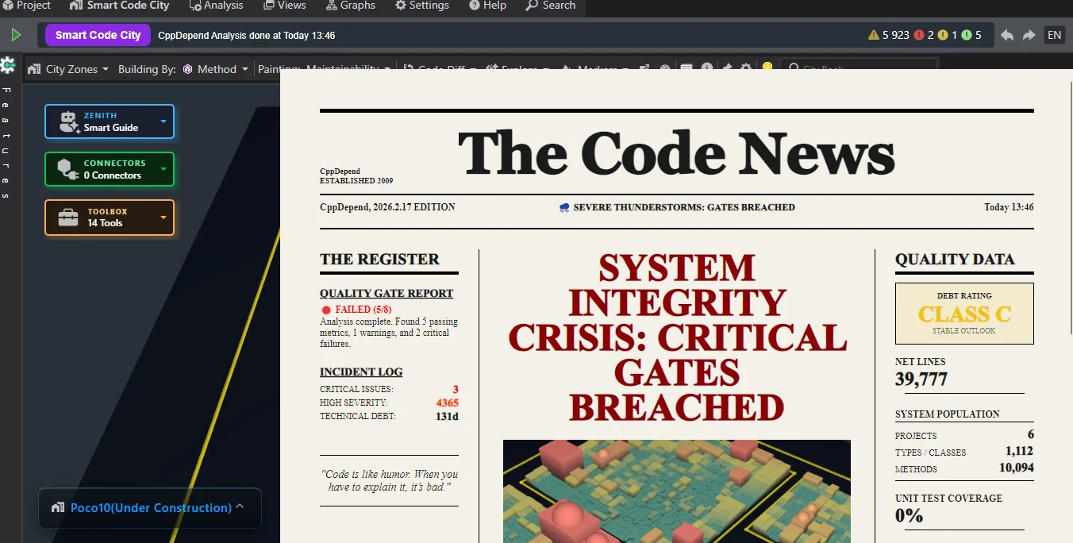The image size is (1073, 543).
Task: Click the projects count 6
Action: 1030,434
